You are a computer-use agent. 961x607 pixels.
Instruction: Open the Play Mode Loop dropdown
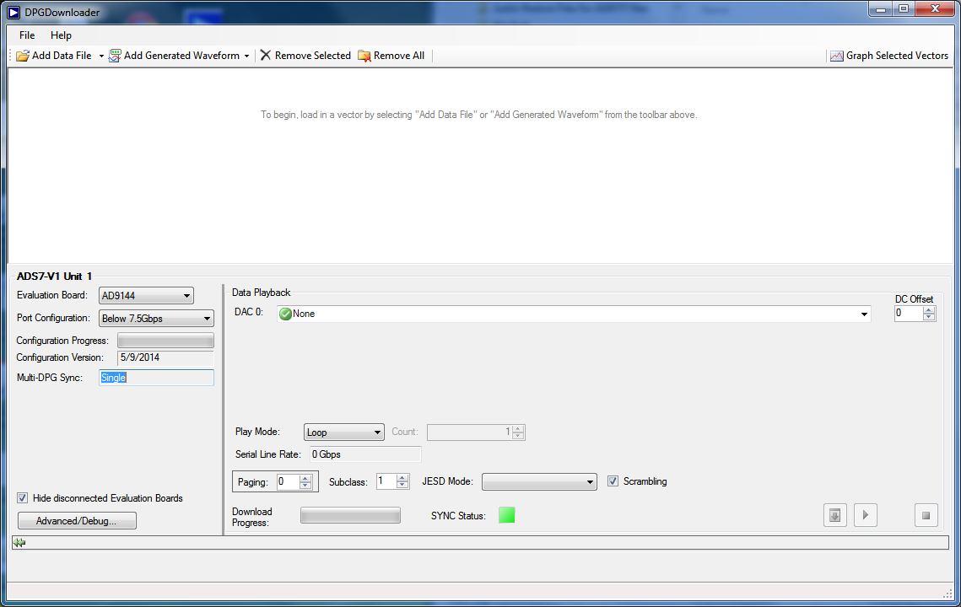pyautogui.click(x=344, y=432)
